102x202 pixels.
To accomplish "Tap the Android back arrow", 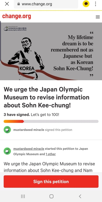I will click(x=80, y=196).
